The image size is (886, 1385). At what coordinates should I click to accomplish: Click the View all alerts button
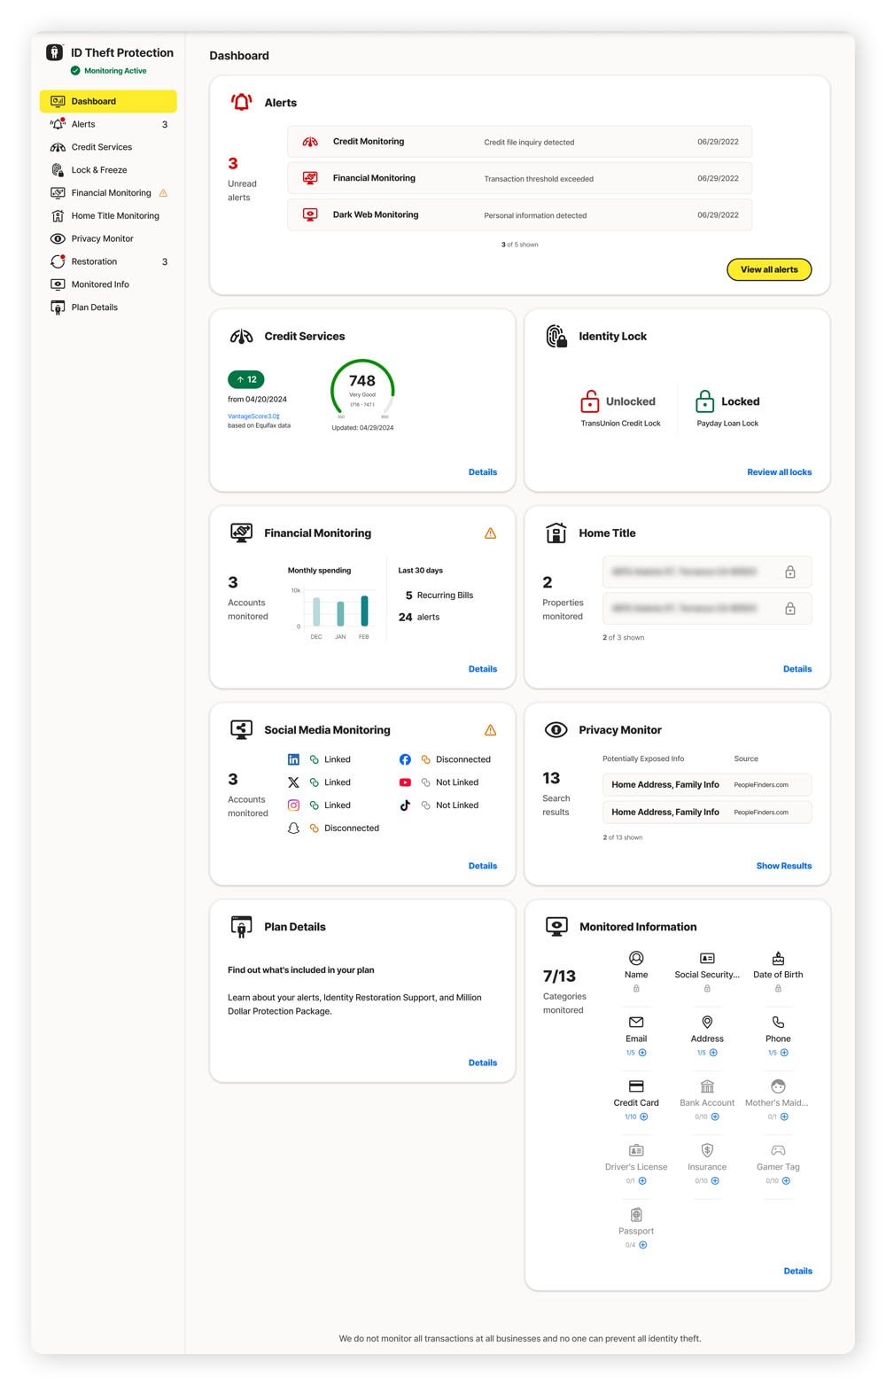pyautogui.click(x=768, y=269)
